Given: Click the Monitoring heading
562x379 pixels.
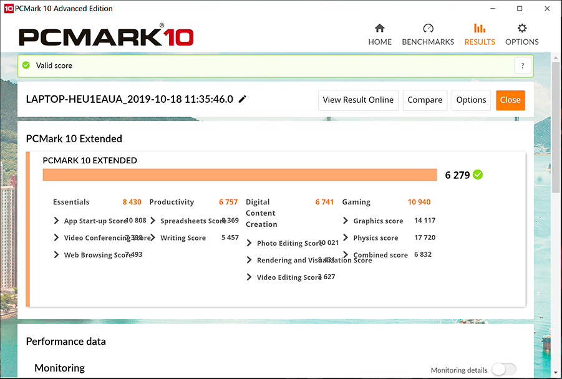Looking at the screenshot, I should pyautogui.click(x=59, y=368).
